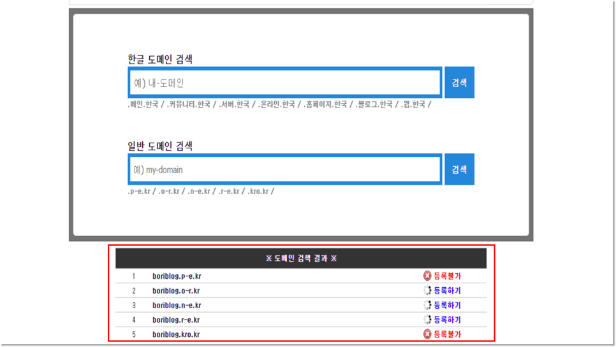Click 등록불가 label for boriblog.kro.kr
This screenshot has height=347, width=616.
click(447, 334)
